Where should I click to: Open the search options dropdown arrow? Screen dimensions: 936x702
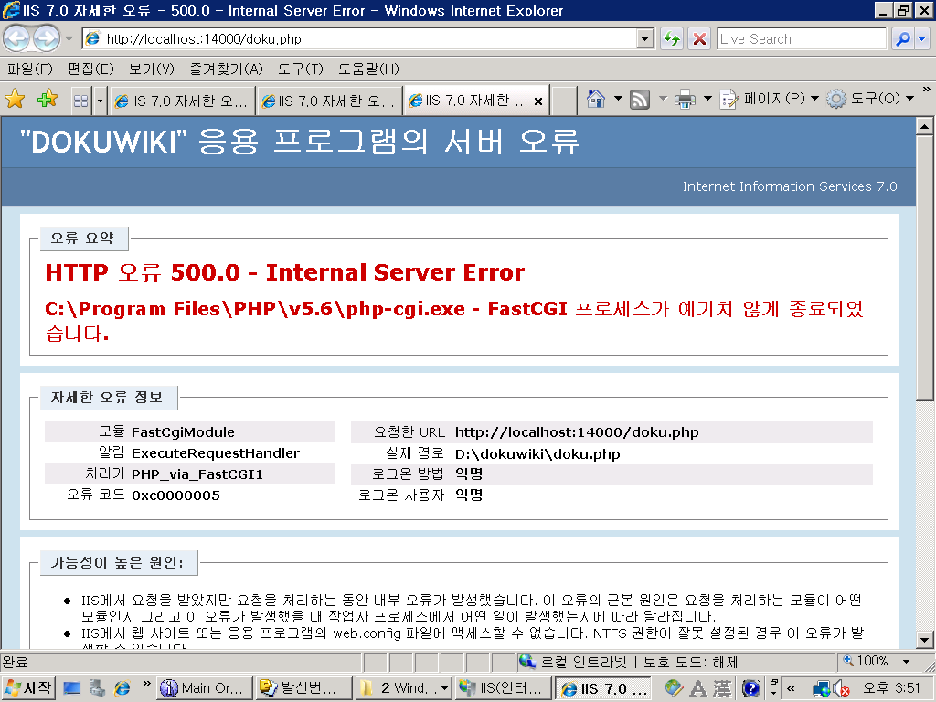pos(922,38)
